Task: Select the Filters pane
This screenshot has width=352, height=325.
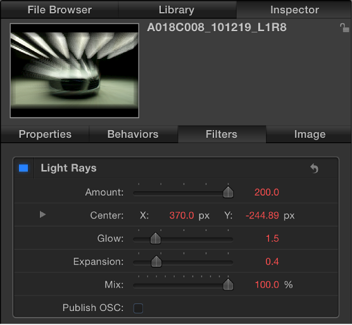Action: click(222, 135)
